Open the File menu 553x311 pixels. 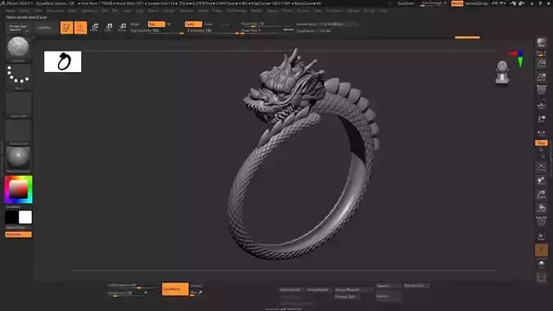(115, 11)
